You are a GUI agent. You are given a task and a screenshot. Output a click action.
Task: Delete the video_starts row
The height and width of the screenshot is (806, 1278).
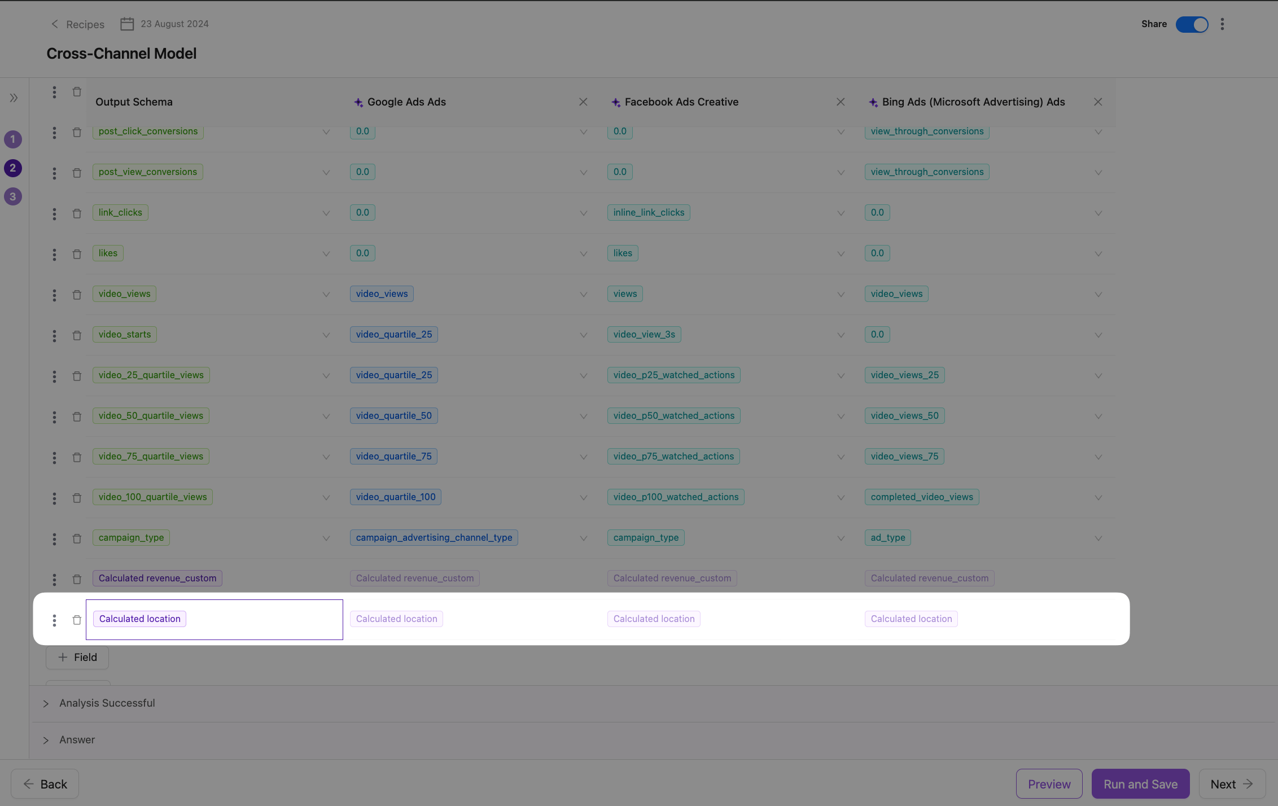click(77, 335)
